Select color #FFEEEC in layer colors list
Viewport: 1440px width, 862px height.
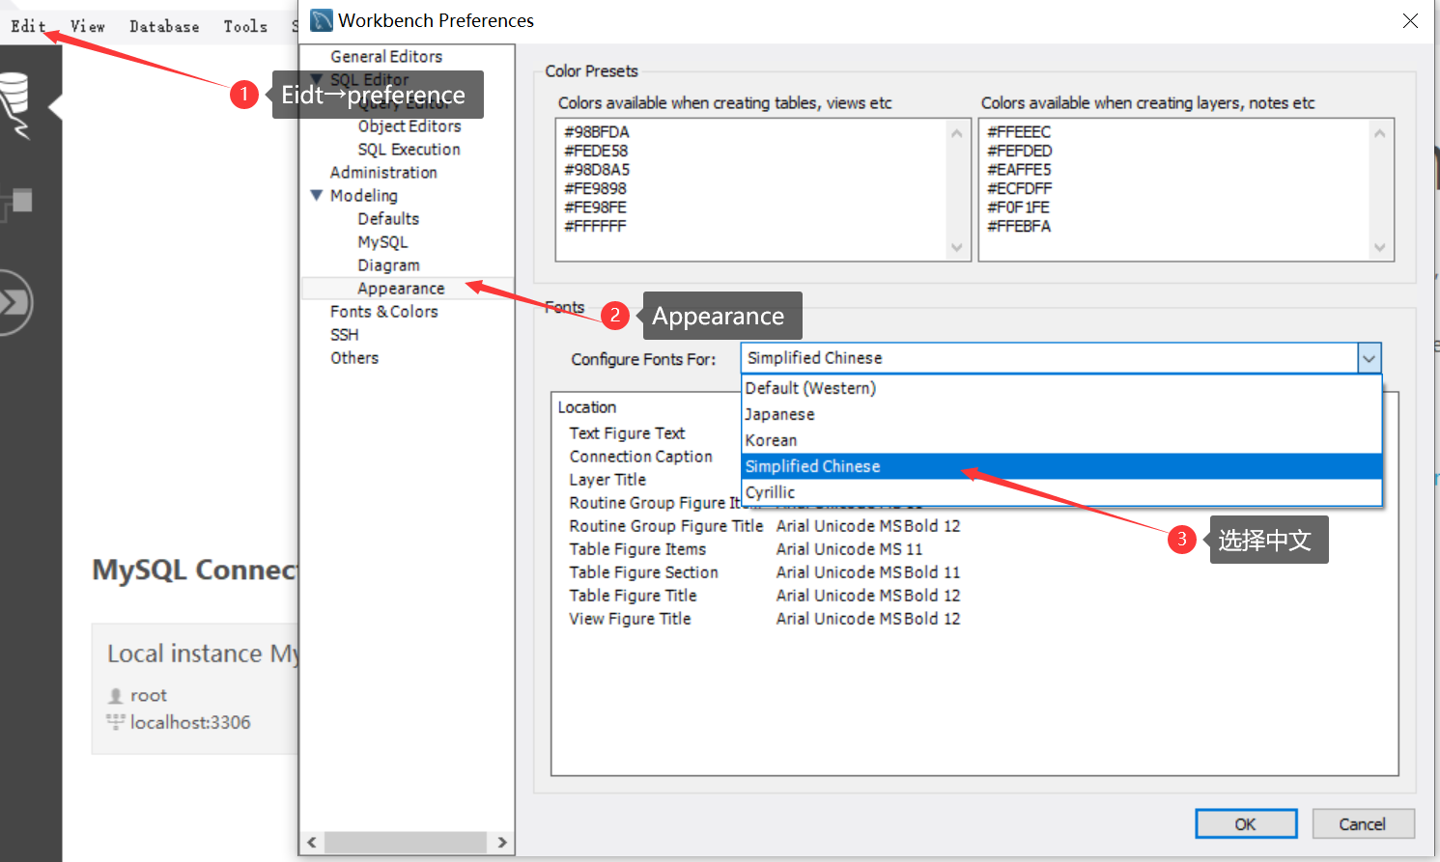1019,132
